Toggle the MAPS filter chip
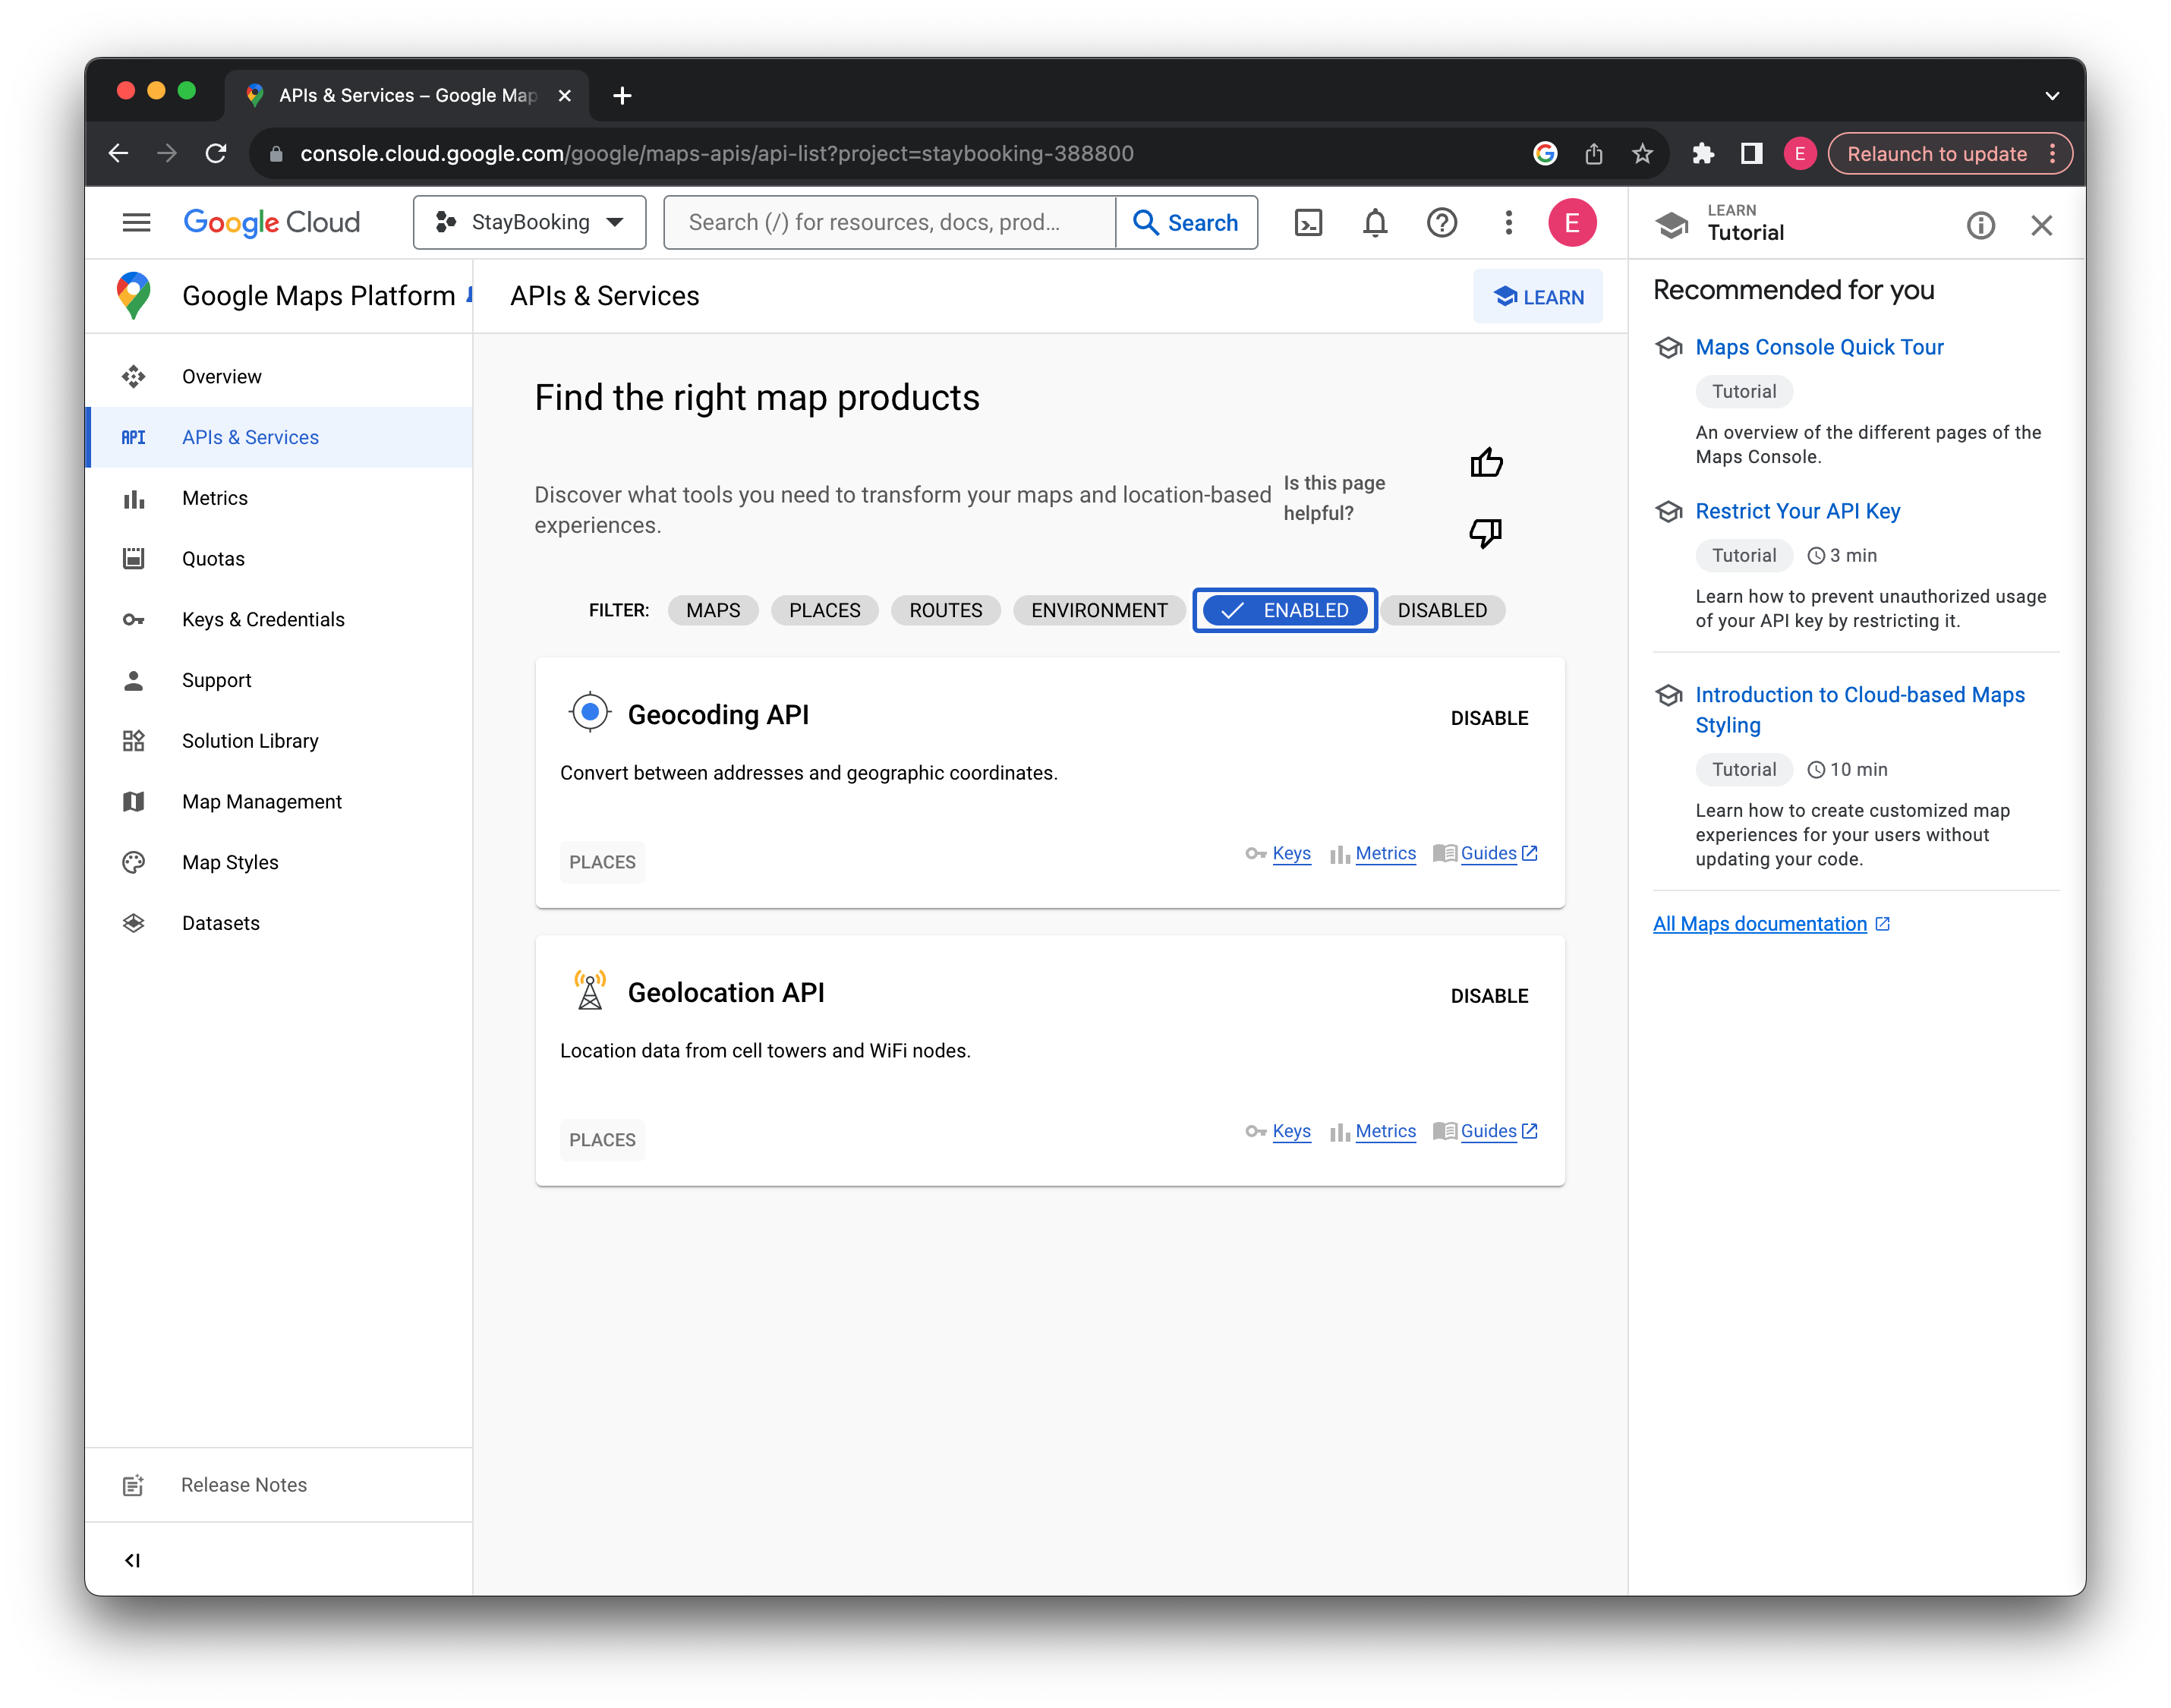Viewport: 2171px width, 1708px height. pyautogui.click(x=712, y=610)
